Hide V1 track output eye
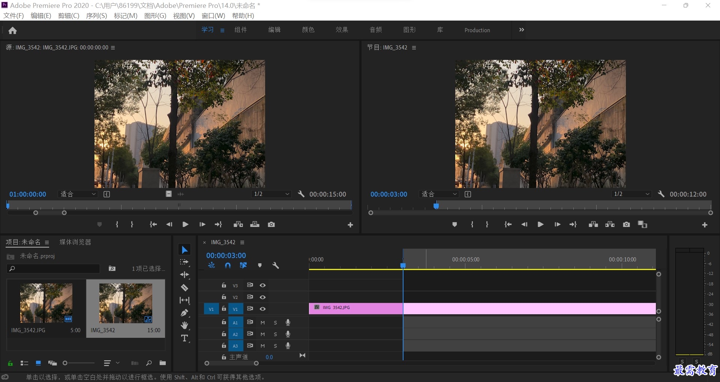Screen dimensions: 720x382 [262, 309]
